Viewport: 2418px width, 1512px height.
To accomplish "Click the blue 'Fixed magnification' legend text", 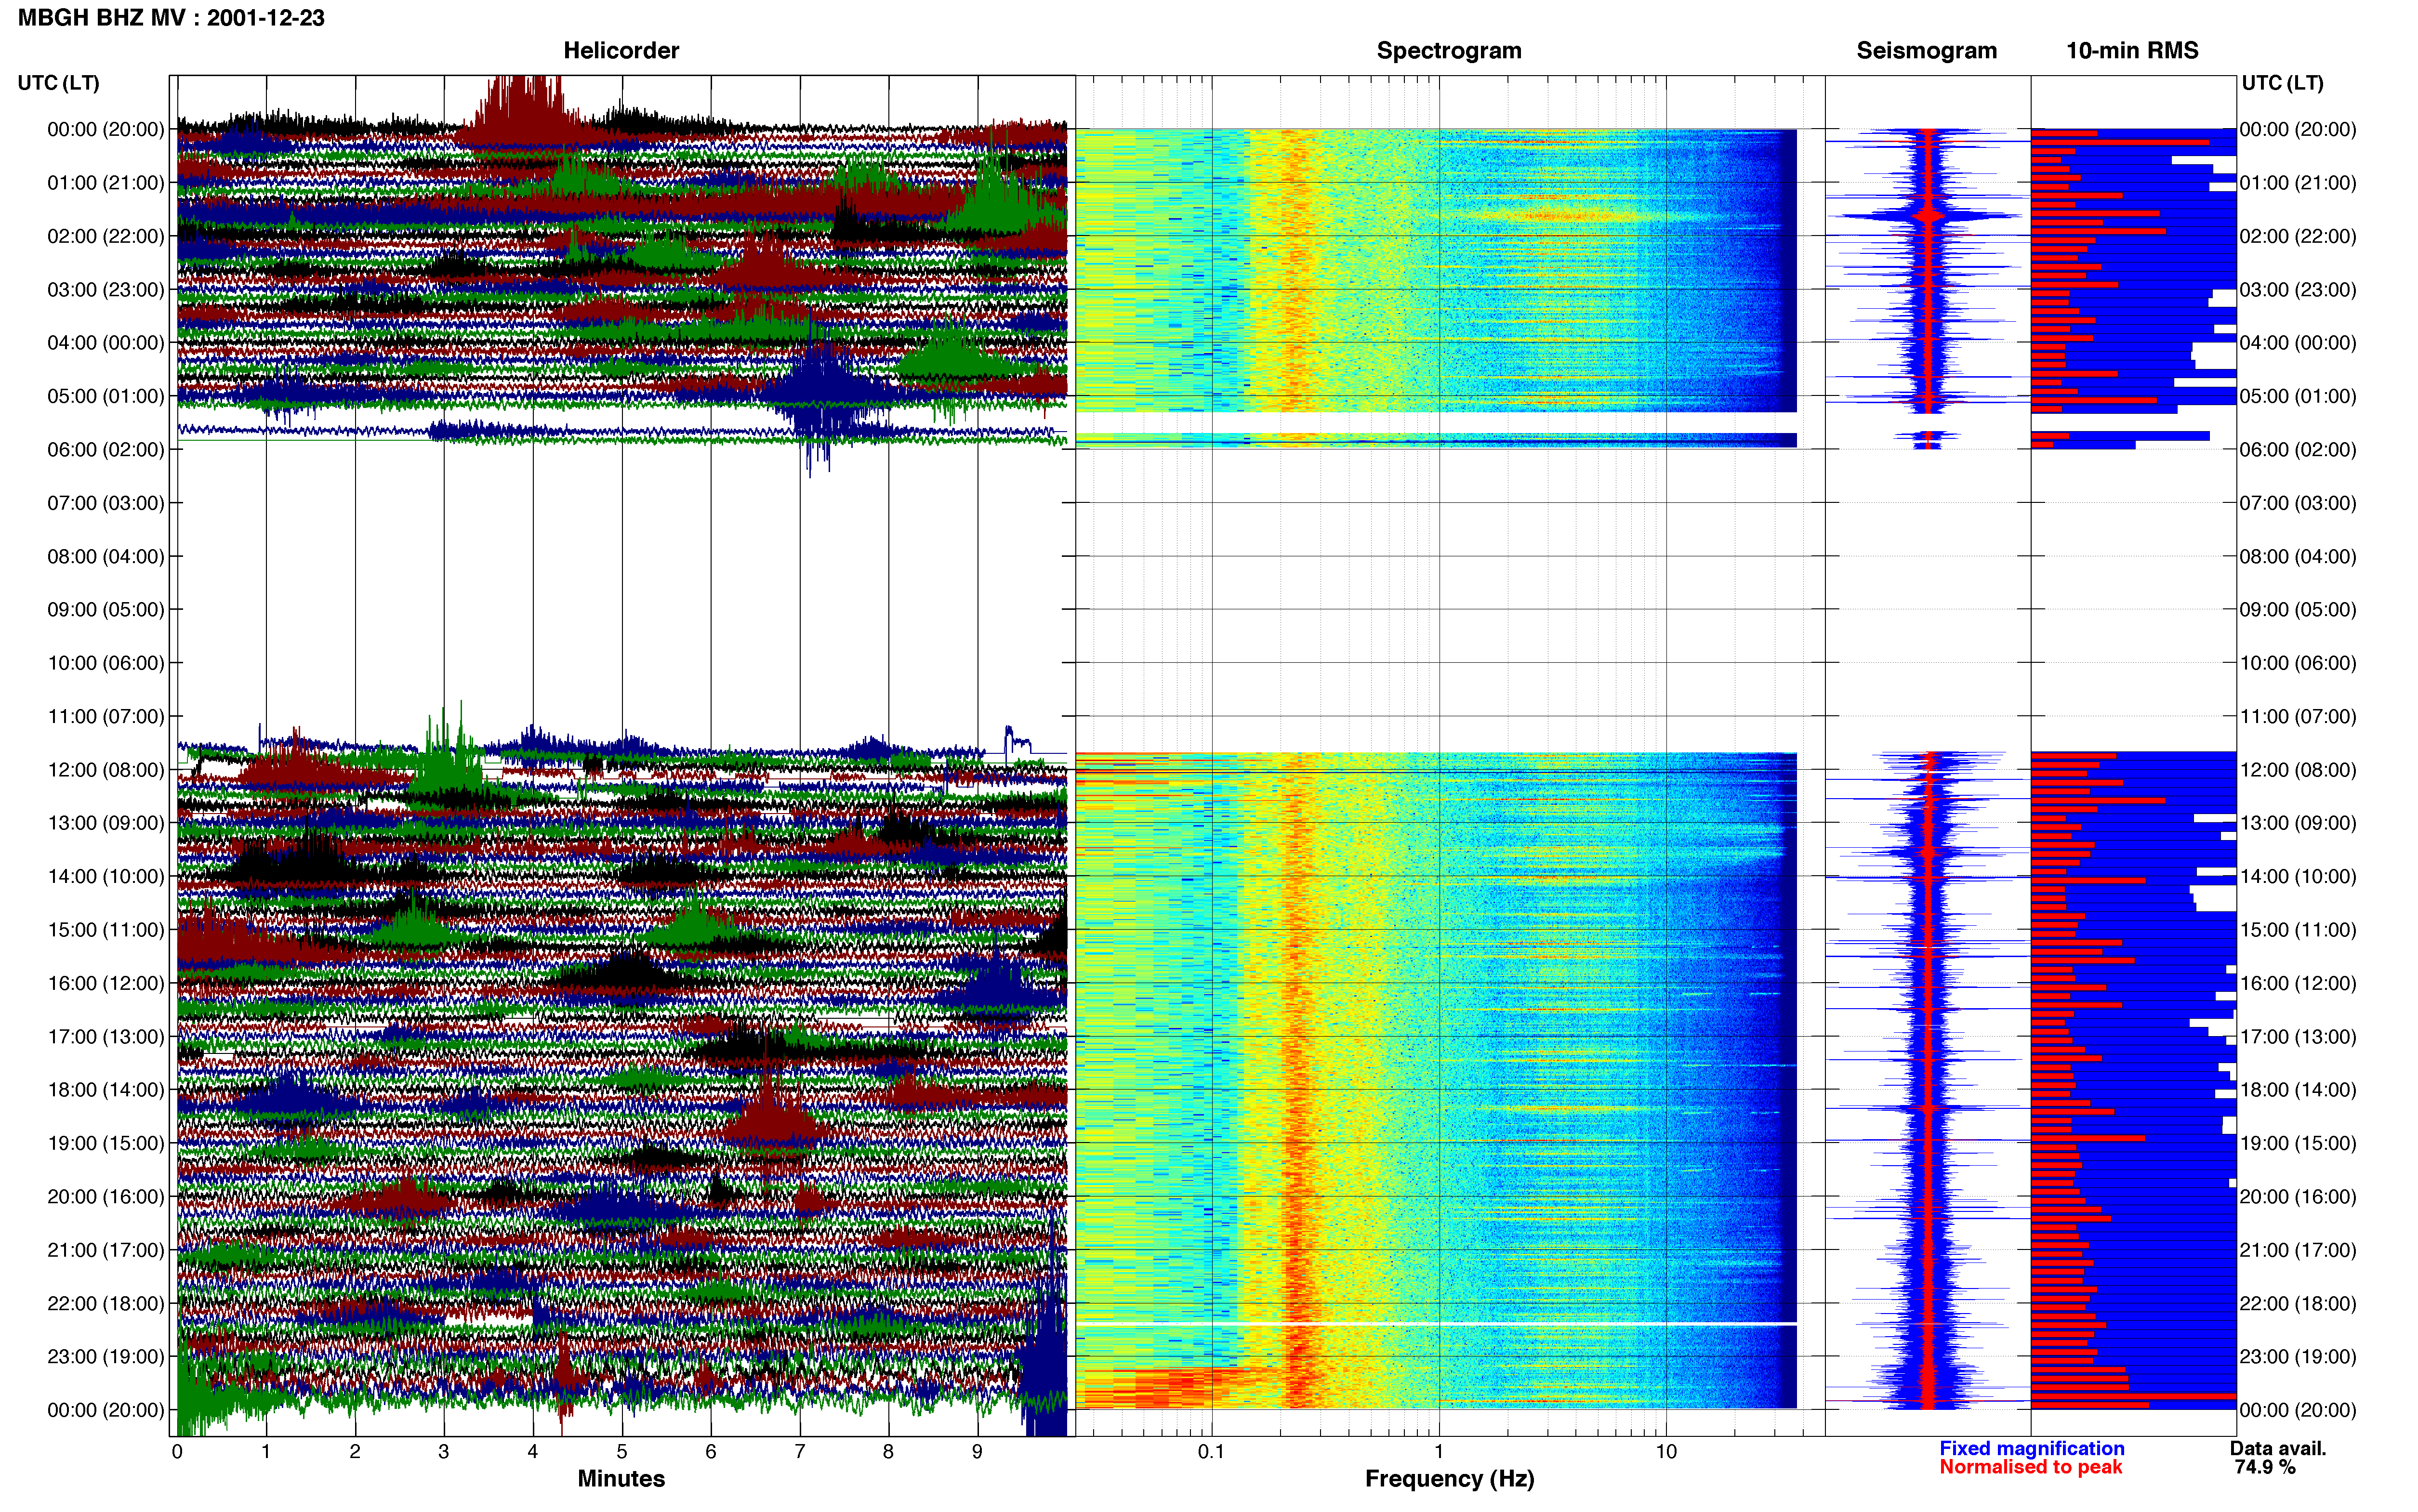I will tap(2031, 1448).
